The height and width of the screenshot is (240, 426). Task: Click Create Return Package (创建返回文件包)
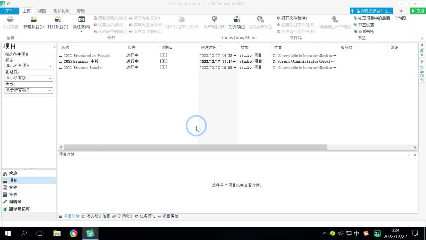pos(296,32)
